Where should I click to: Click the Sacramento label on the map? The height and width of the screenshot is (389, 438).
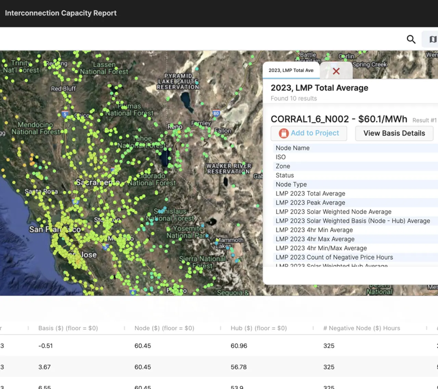tap(98, 182)
